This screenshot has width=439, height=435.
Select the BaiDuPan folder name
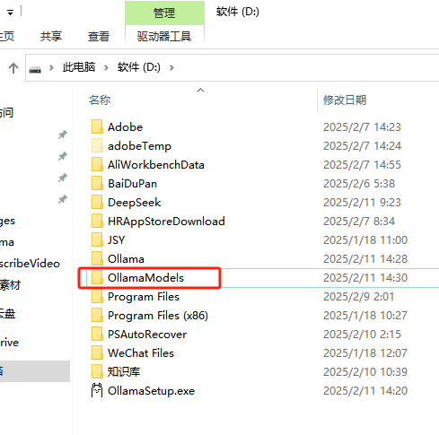point(132,184)
